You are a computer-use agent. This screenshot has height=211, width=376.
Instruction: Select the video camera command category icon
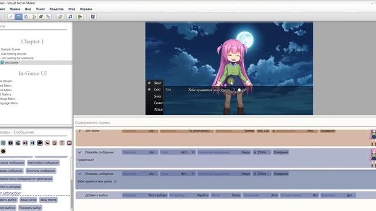[x=11, y=143]
